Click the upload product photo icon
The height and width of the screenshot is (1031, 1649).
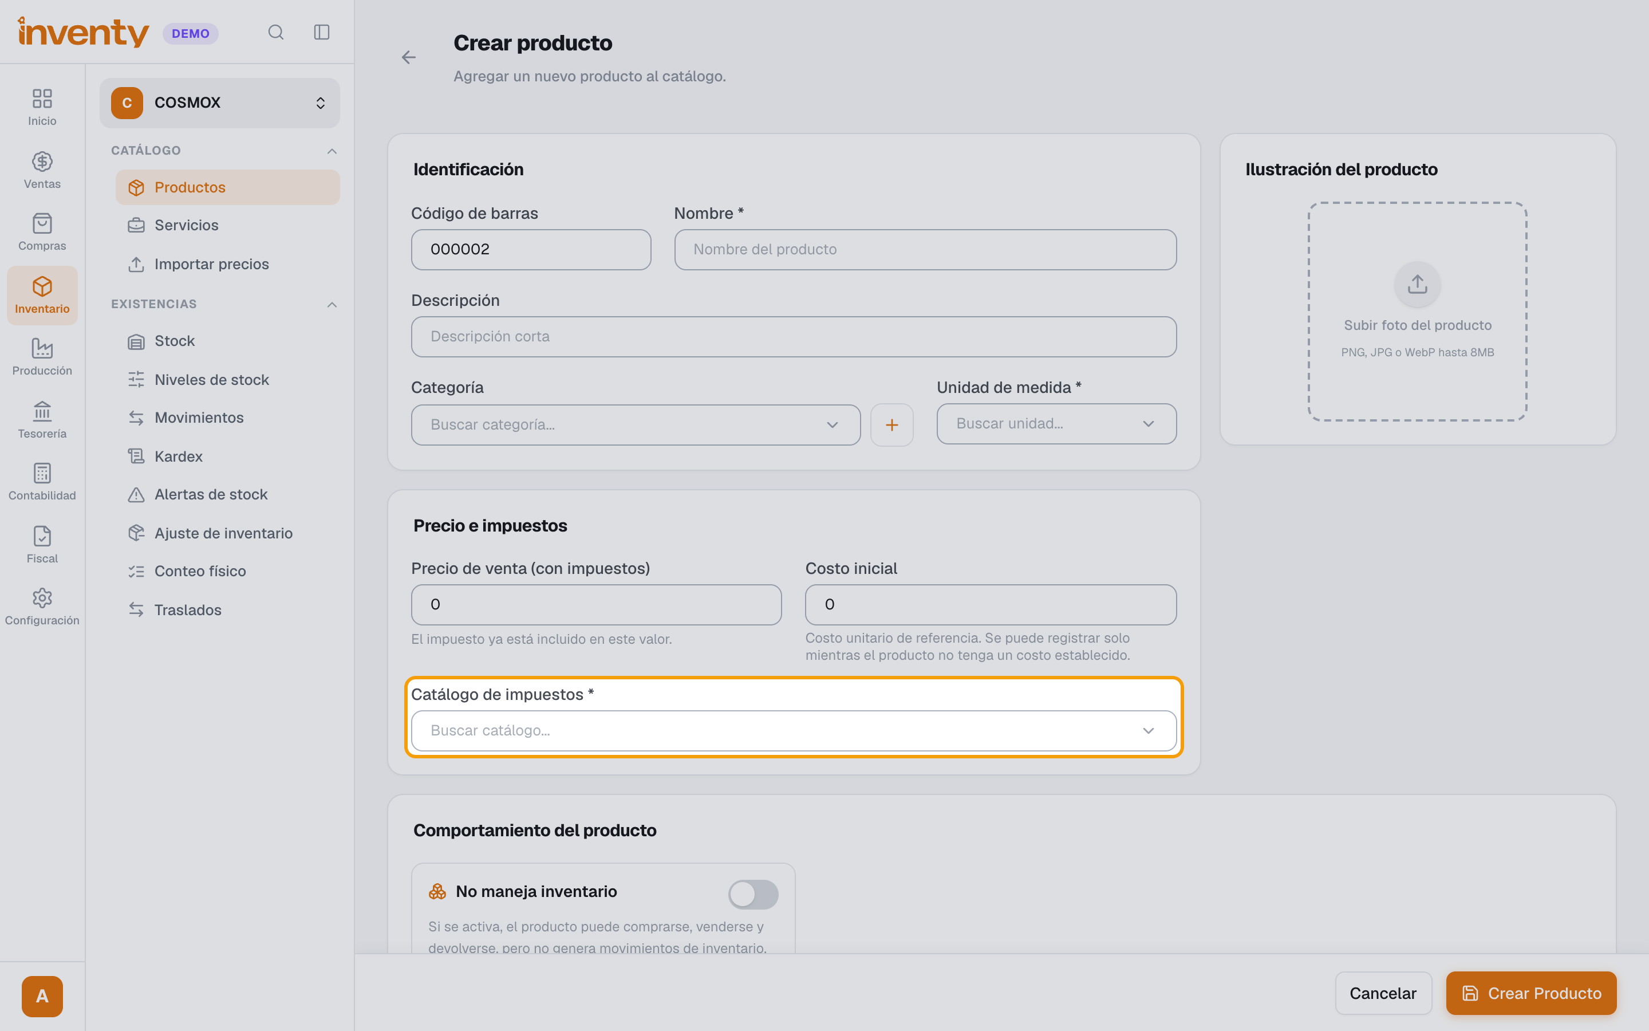point(1417,284)
